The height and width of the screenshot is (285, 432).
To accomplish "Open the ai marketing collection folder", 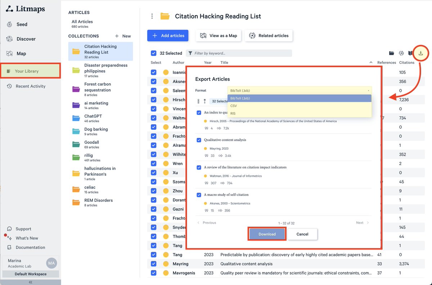I will click(100, 105).
